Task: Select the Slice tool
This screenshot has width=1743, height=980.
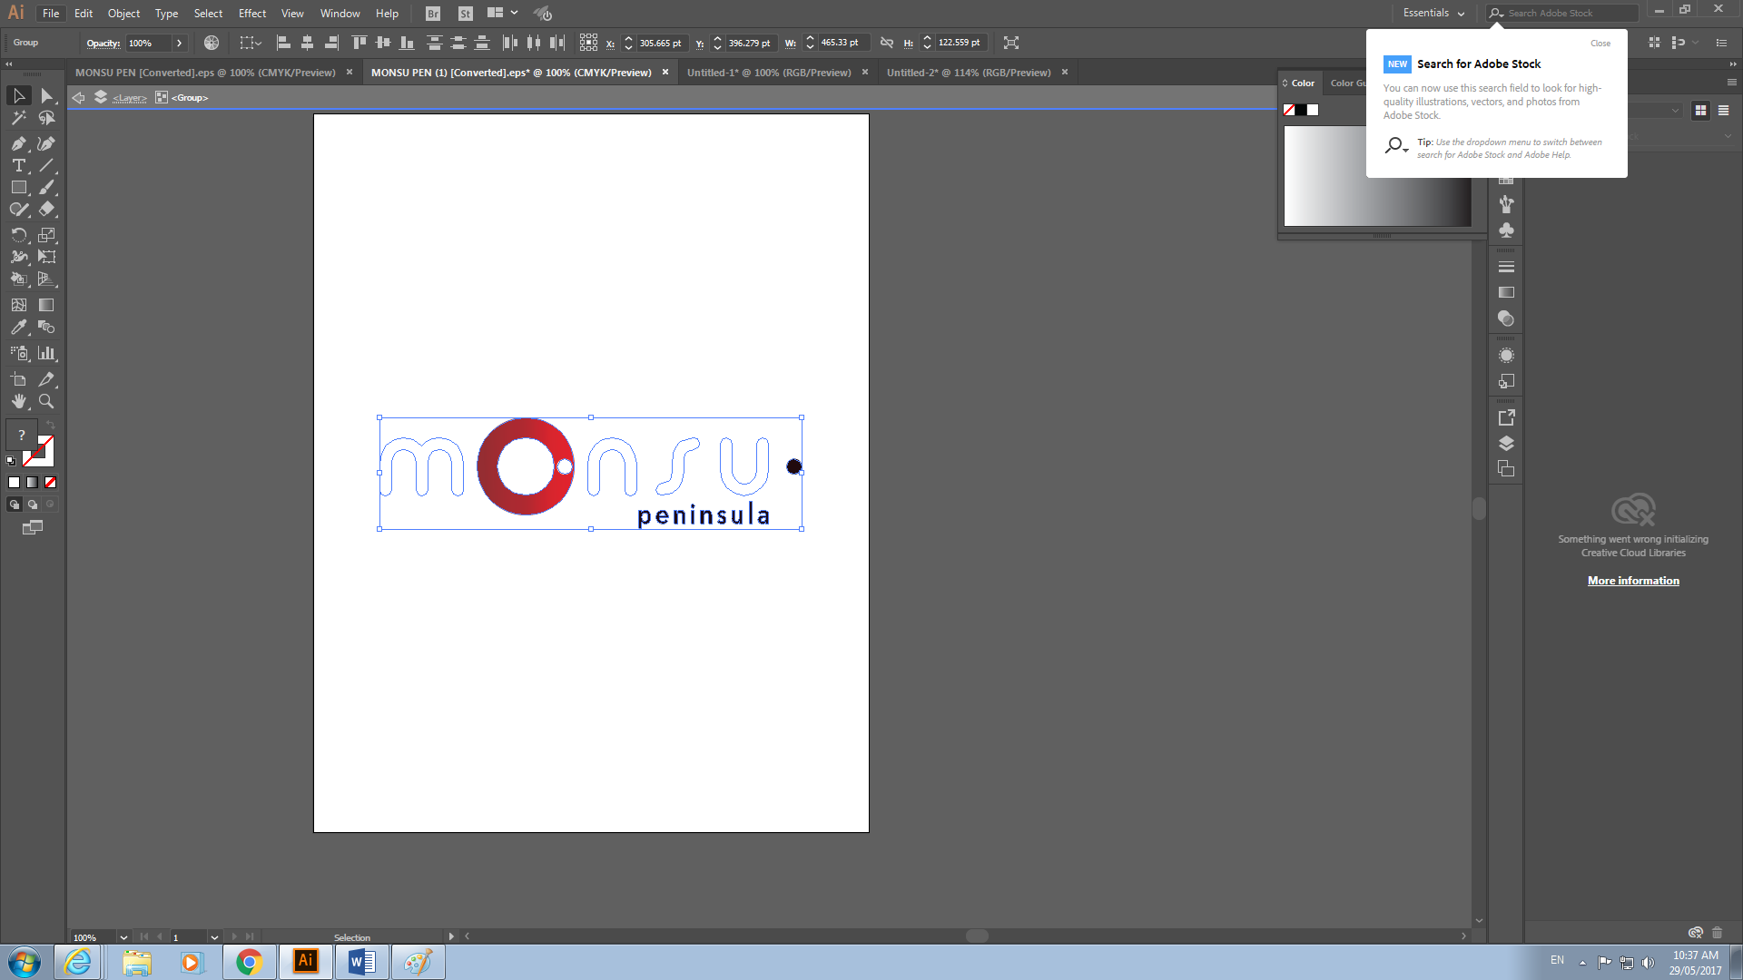Action: click(x=47, y=379)
